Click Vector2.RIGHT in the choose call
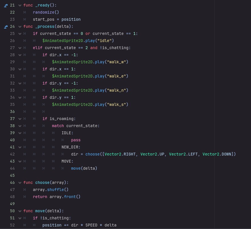251x229 pixels. tap(120, 154)
